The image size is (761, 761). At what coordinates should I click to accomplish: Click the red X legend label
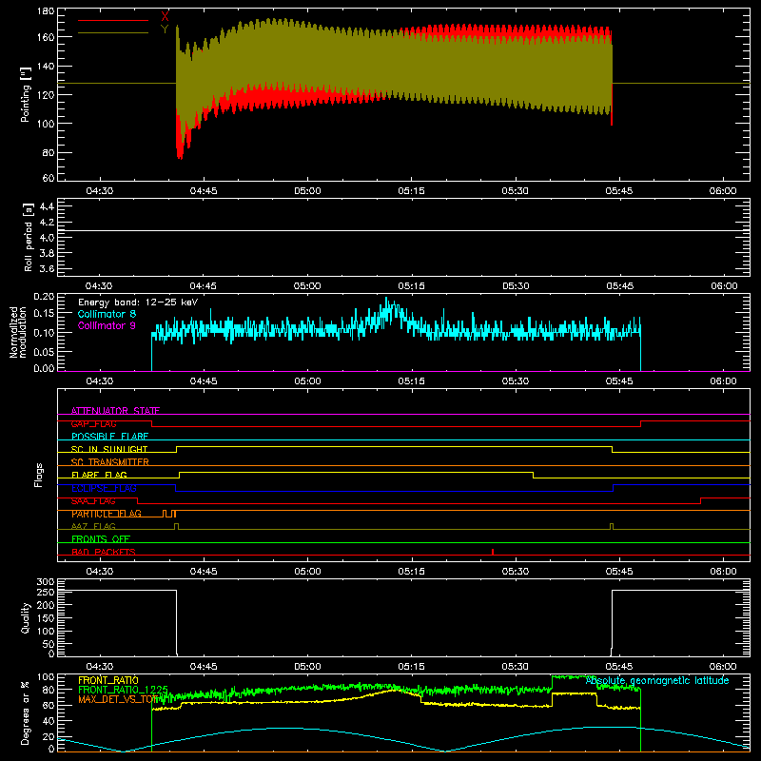coord(165,17)
